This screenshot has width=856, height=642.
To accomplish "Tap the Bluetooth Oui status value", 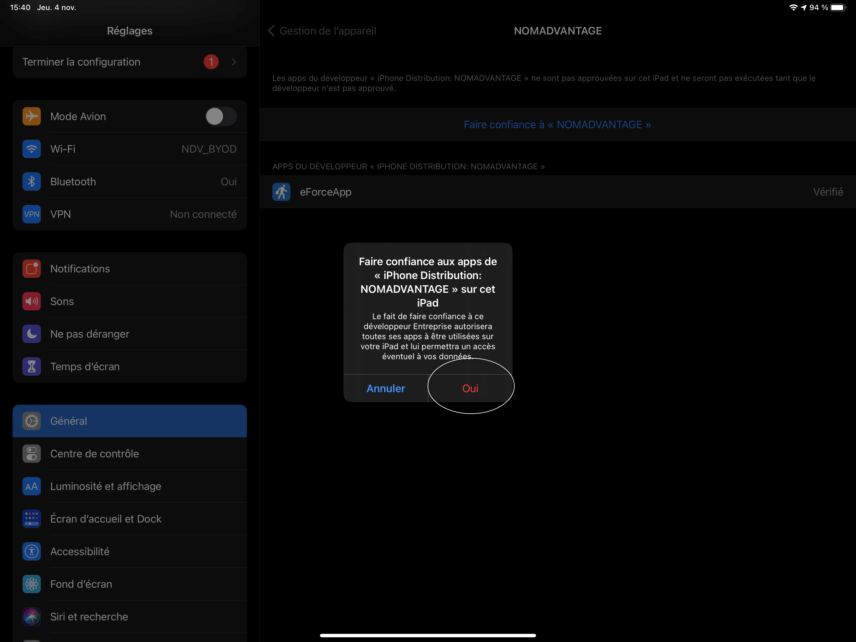I will (229, 182).
